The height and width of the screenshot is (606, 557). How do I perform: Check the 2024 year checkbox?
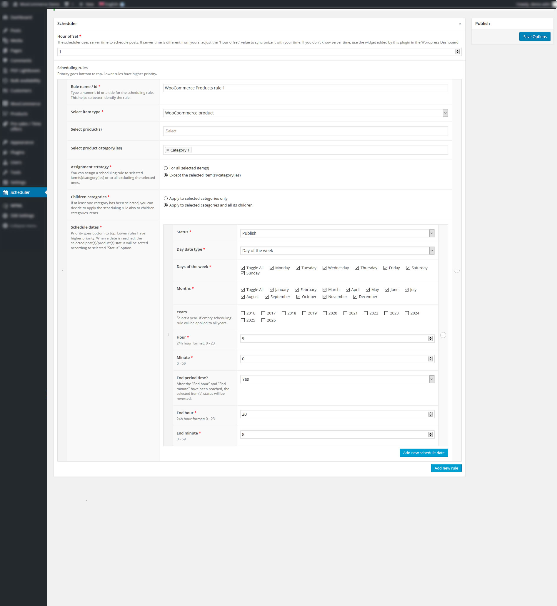coord(407,313)
